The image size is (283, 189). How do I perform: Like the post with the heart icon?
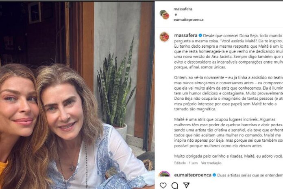click(x=163, y=185)
